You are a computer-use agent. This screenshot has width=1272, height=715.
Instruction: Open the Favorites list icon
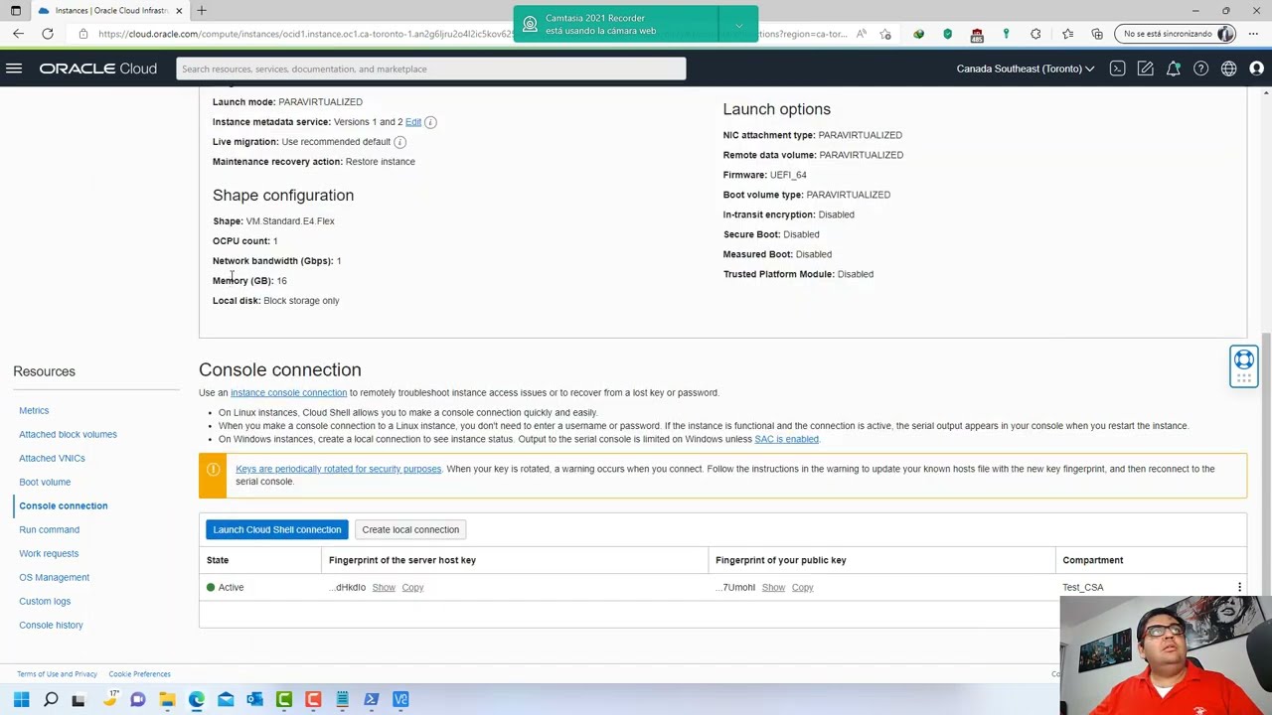[x=1067, y=34]
